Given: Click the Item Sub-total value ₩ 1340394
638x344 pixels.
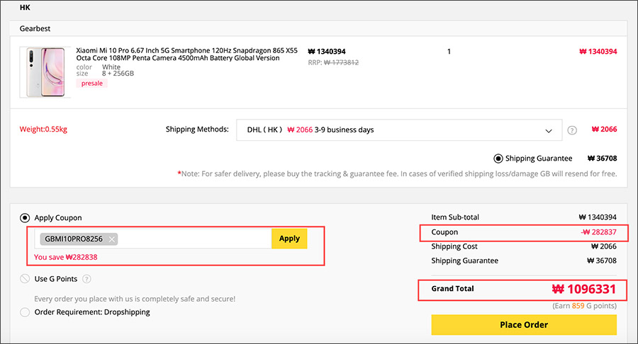Looking at the screenshot, I should 598,217.
